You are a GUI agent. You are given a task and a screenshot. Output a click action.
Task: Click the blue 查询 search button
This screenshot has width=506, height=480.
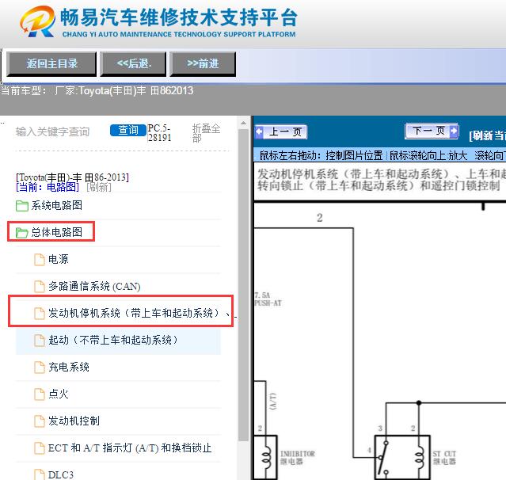[128, 130]
